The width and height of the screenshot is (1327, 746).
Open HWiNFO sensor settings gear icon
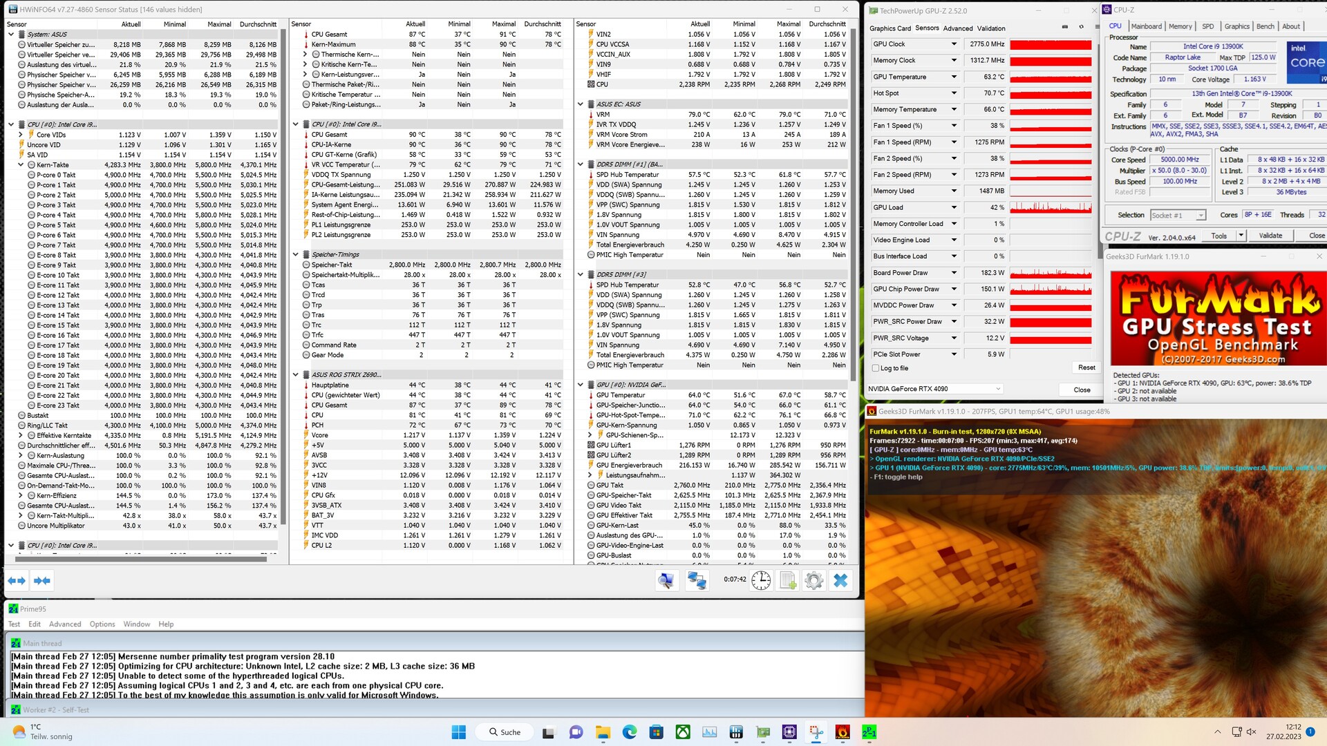814,580
